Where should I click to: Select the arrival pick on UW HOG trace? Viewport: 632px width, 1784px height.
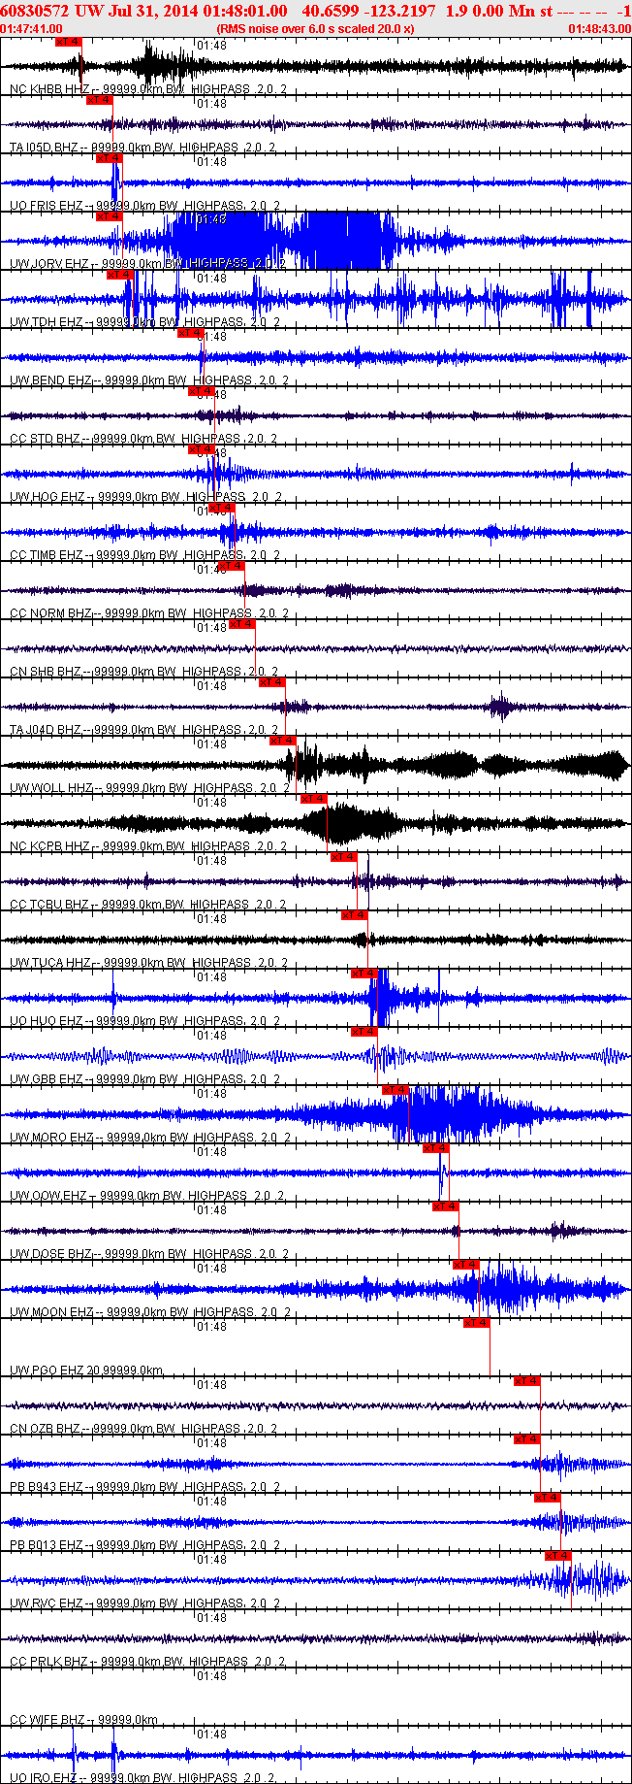[x=201, y=449]
